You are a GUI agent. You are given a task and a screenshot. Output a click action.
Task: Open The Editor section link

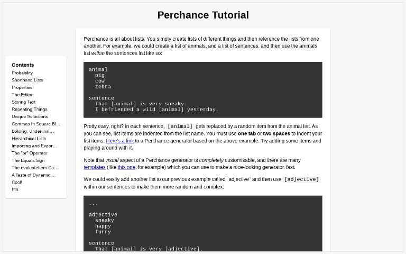click(x=22, y=95)
